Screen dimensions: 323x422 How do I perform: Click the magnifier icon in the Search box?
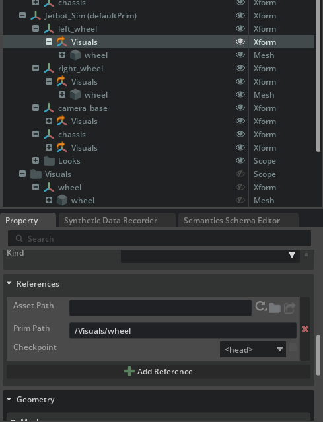(19, 238)
